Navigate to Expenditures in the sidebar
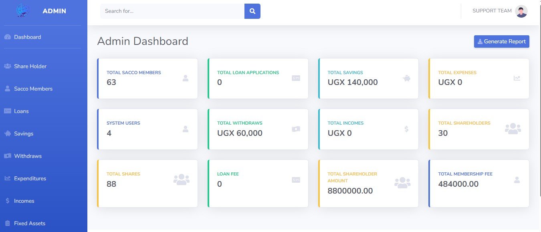Image resolution: width=541 pixels, height=232 pixels. [x=30, y=179]
